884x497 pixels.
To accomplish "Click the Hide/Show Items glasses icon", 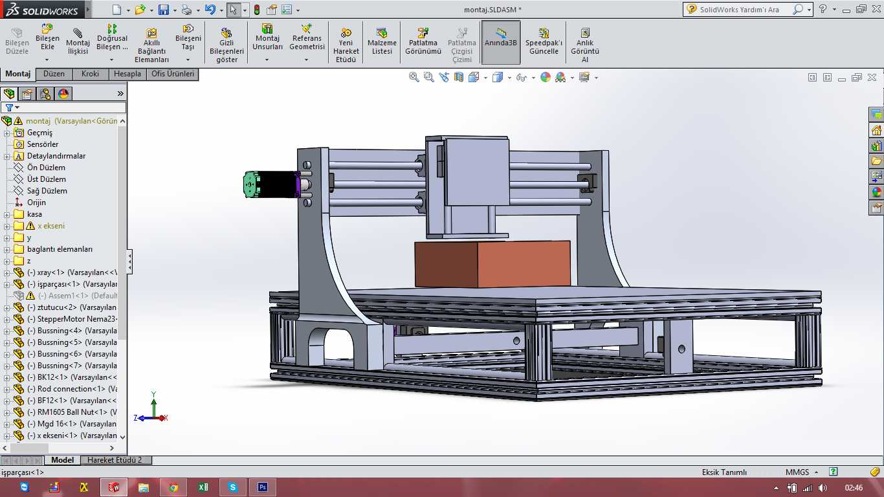I will tap(521, 77).
